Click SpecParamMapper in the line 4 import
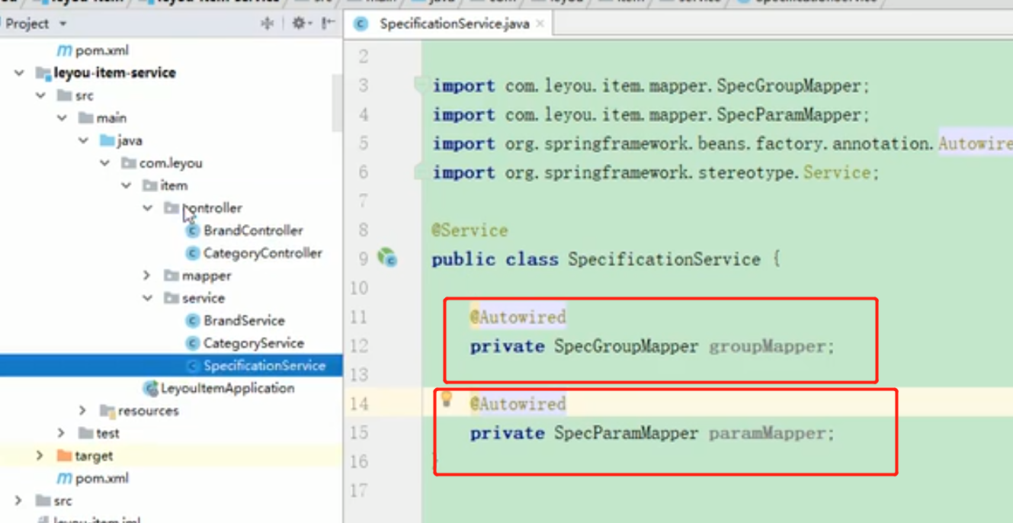Image resolution: width=1013 pixels, height=523 pixels. pyautogui.click(x=789, y=114)
